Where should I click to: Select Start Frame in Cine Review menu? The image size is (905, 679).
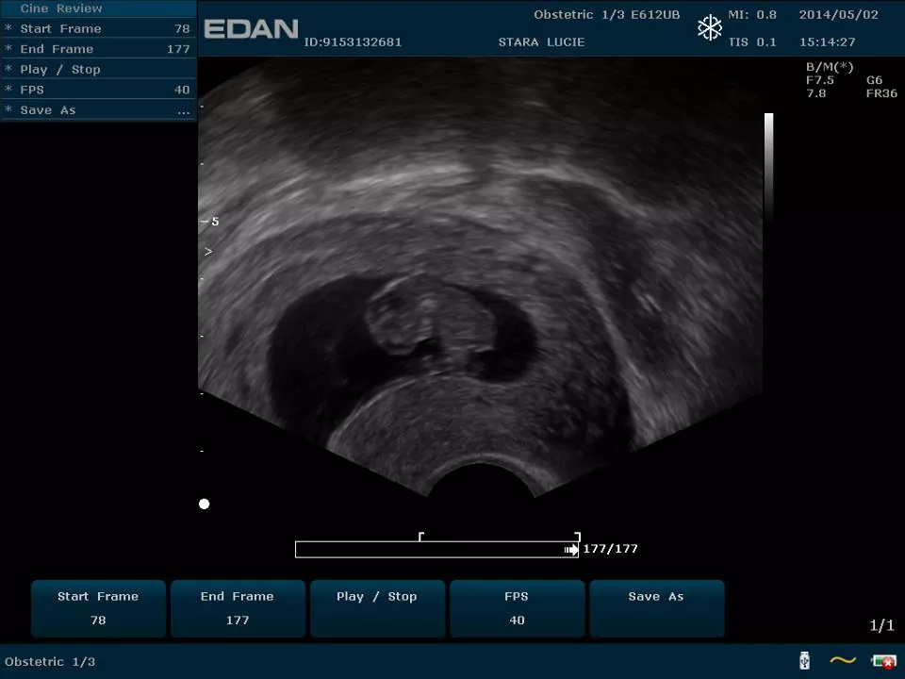[60, 28]
